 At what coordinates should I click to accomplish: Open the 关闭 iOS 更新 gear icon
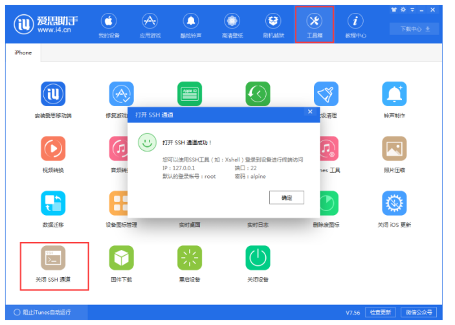point(394,203)
